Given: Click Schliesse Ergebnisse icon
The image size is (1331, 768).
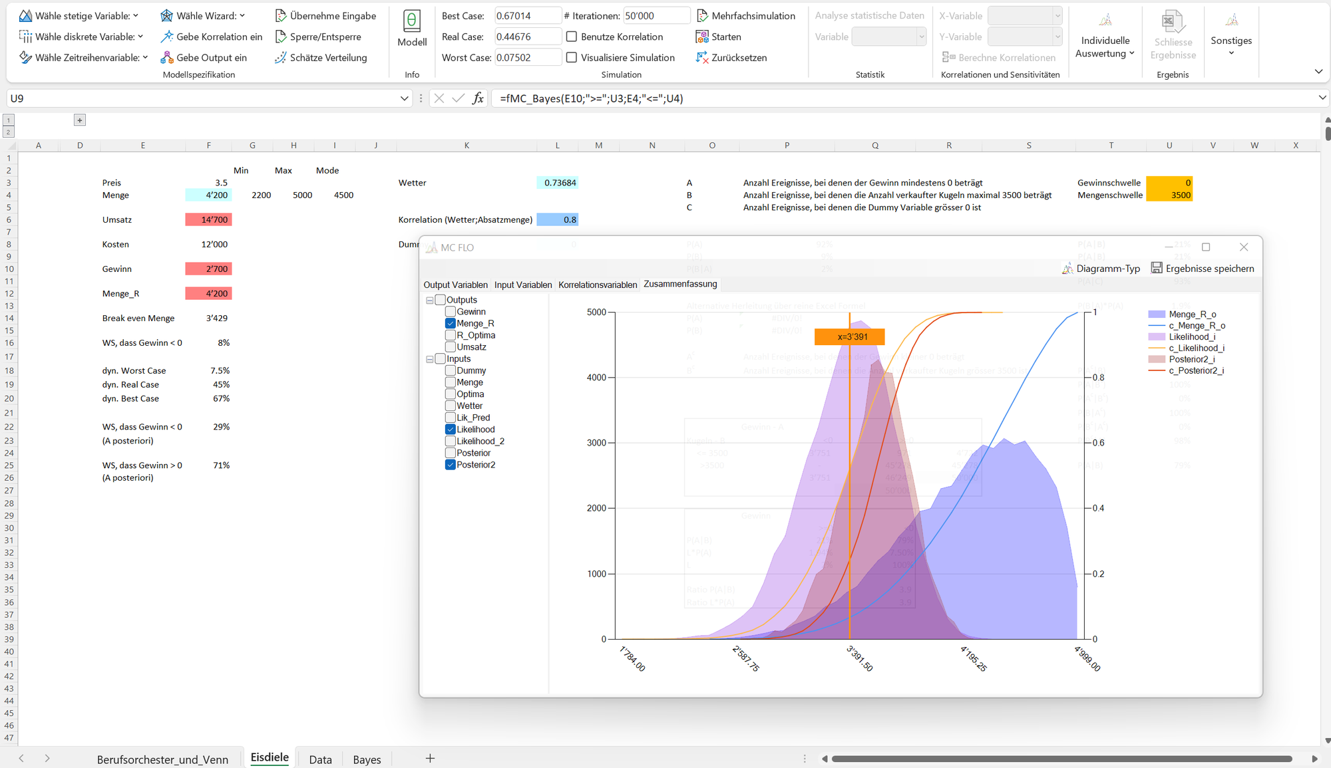Looking at the screenshot, I should tap(1173, 21).
